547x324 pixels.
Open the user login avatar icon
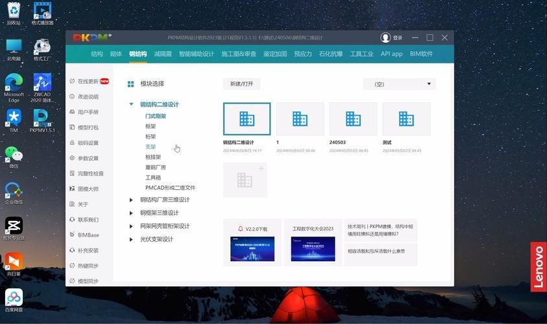pyautogui.click(x=385, y=38)
